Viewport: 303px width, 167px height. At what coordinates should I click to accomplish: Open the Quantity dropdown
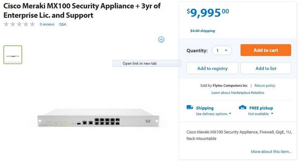click(222, 50)
